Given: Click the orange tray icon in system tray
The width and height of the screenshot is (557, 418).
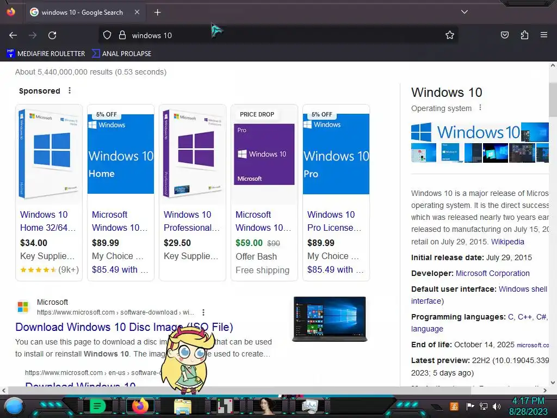Looking at the screenshot, I should (454, 406).
